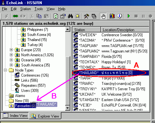The image size is (155, 123).
Task: Click the broken chain Disconnect icon
Action: pos(23,16)
